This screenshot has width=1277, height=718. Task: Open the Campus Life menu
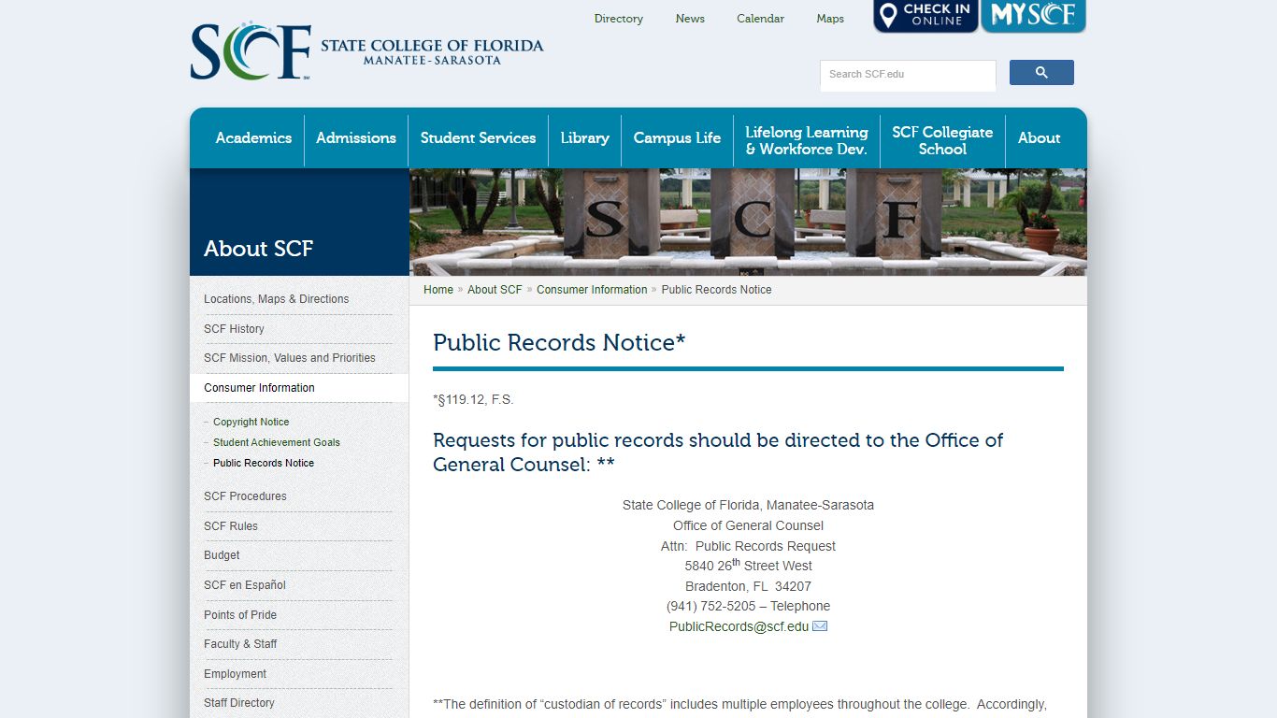click(x=677, y=138)
